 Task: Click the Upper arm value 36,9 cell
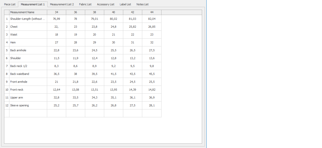[x=152, y=97]
